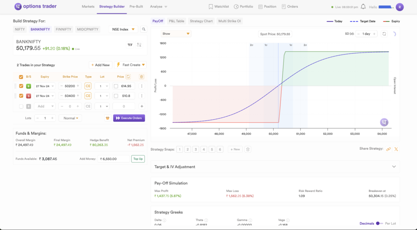
Task: Uncheck the 50400 strike trade checkbox
Action: [x=21, y=96]
